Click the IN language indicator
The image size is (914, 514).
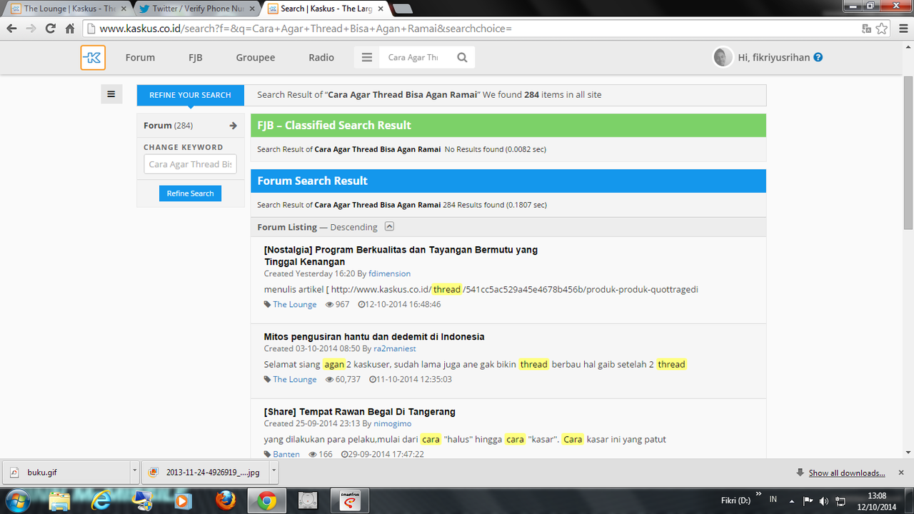point(773,500)
